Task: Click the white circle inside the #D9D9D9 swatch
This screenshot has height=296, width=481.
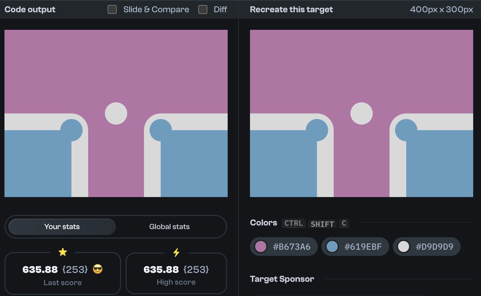Action: tap(404, 246)
